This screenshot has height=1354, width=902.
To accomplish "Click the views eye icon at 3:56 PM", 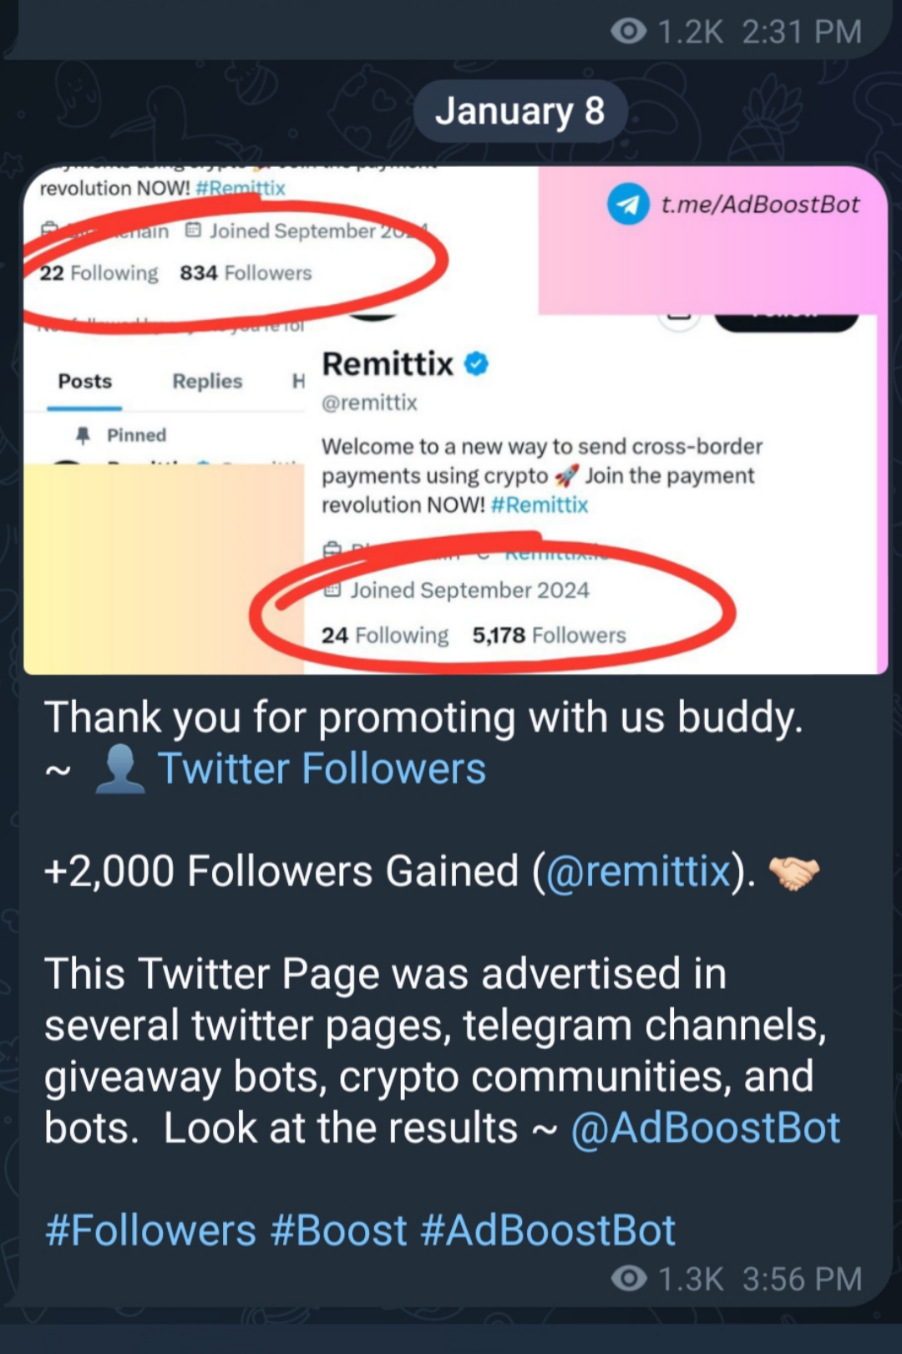I will (629, 1278).
